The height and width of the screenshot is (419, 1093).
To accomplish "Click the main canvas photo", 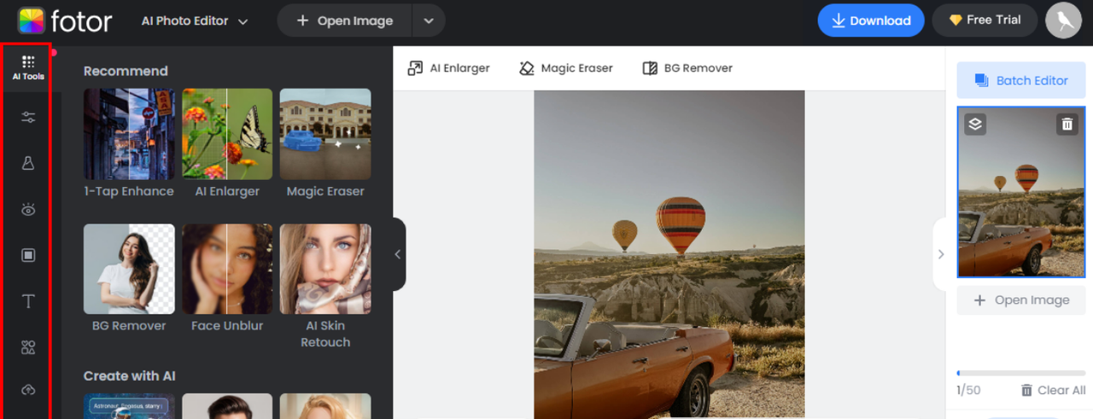I will tap(669, 254).
